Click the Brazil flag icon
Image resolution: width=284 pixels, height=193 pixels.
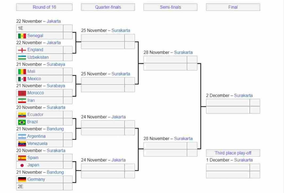(x=22, y=122)
